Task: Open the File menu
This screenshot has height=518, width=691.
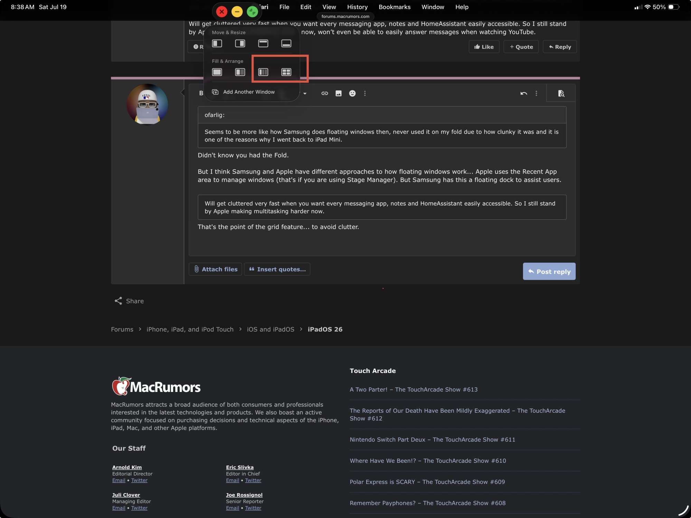Action: coord(284,7)
